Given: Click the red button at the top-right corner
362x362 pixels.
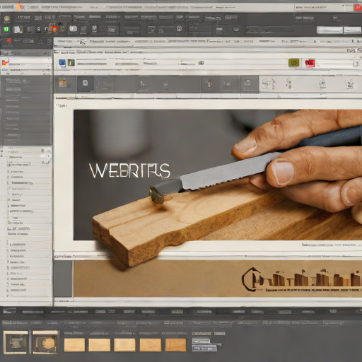Looking at the screenshot, I should (358, 8).
